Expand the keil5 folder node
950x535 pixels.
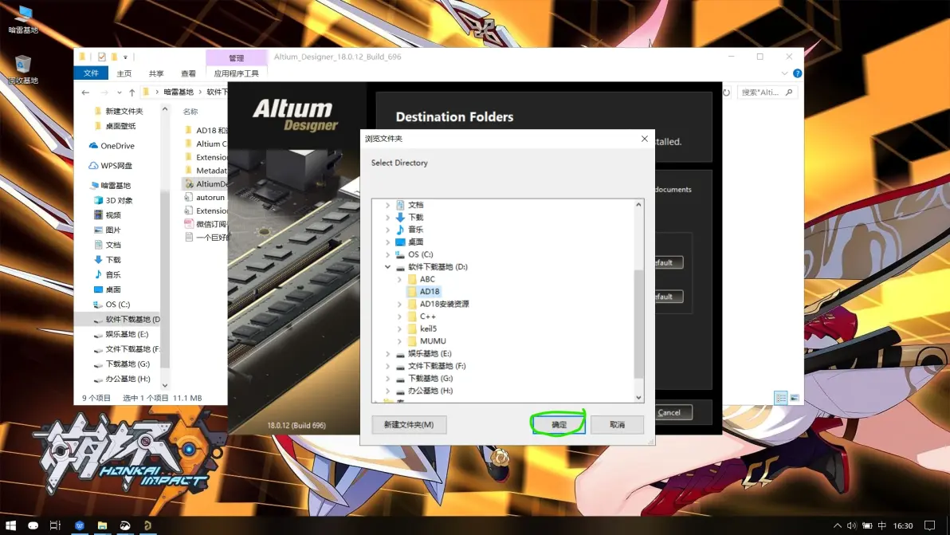(x=399, y=329)
